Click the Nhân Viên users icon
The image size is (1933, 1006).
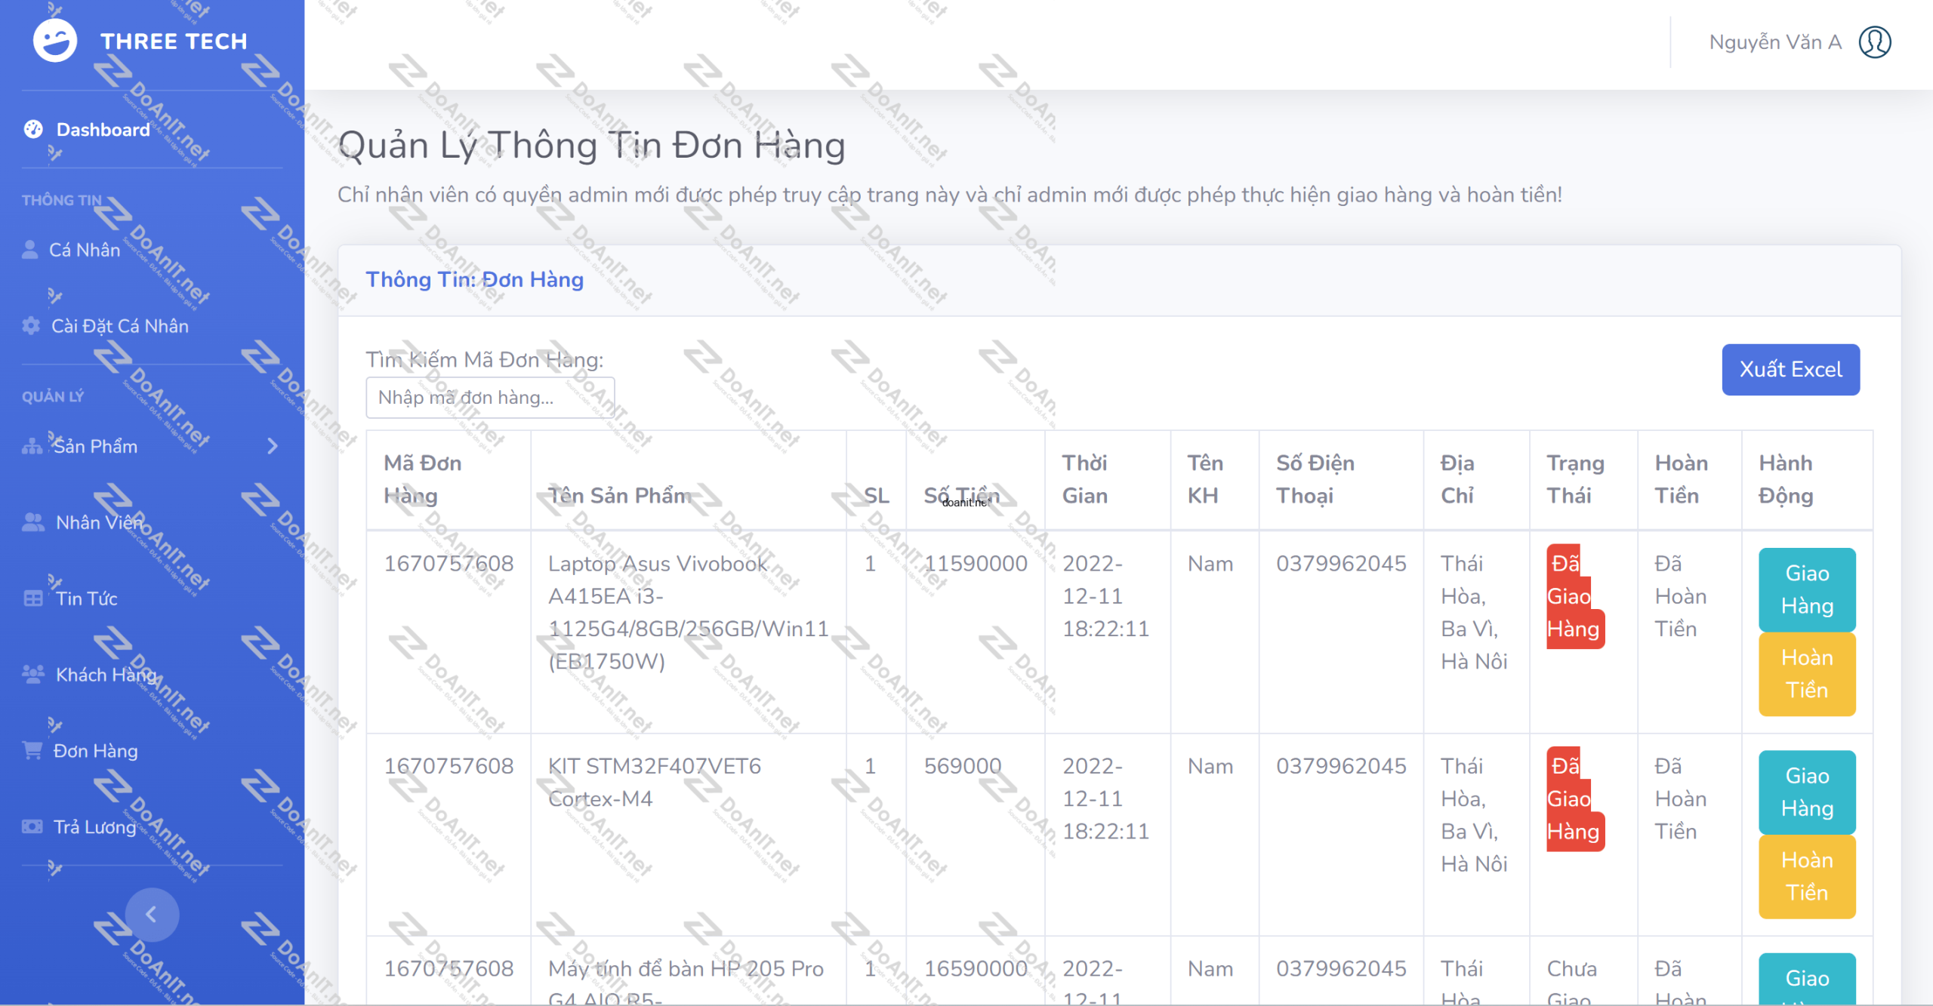(33, 522)
